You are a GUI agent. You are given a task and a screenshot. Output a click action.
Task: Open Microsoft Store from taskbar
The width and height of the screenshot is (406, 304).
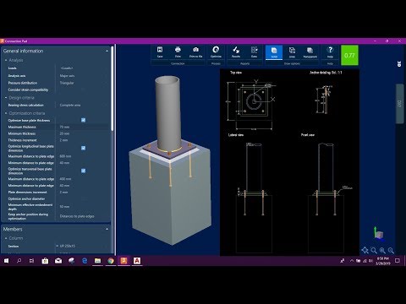tap(45, 261)
